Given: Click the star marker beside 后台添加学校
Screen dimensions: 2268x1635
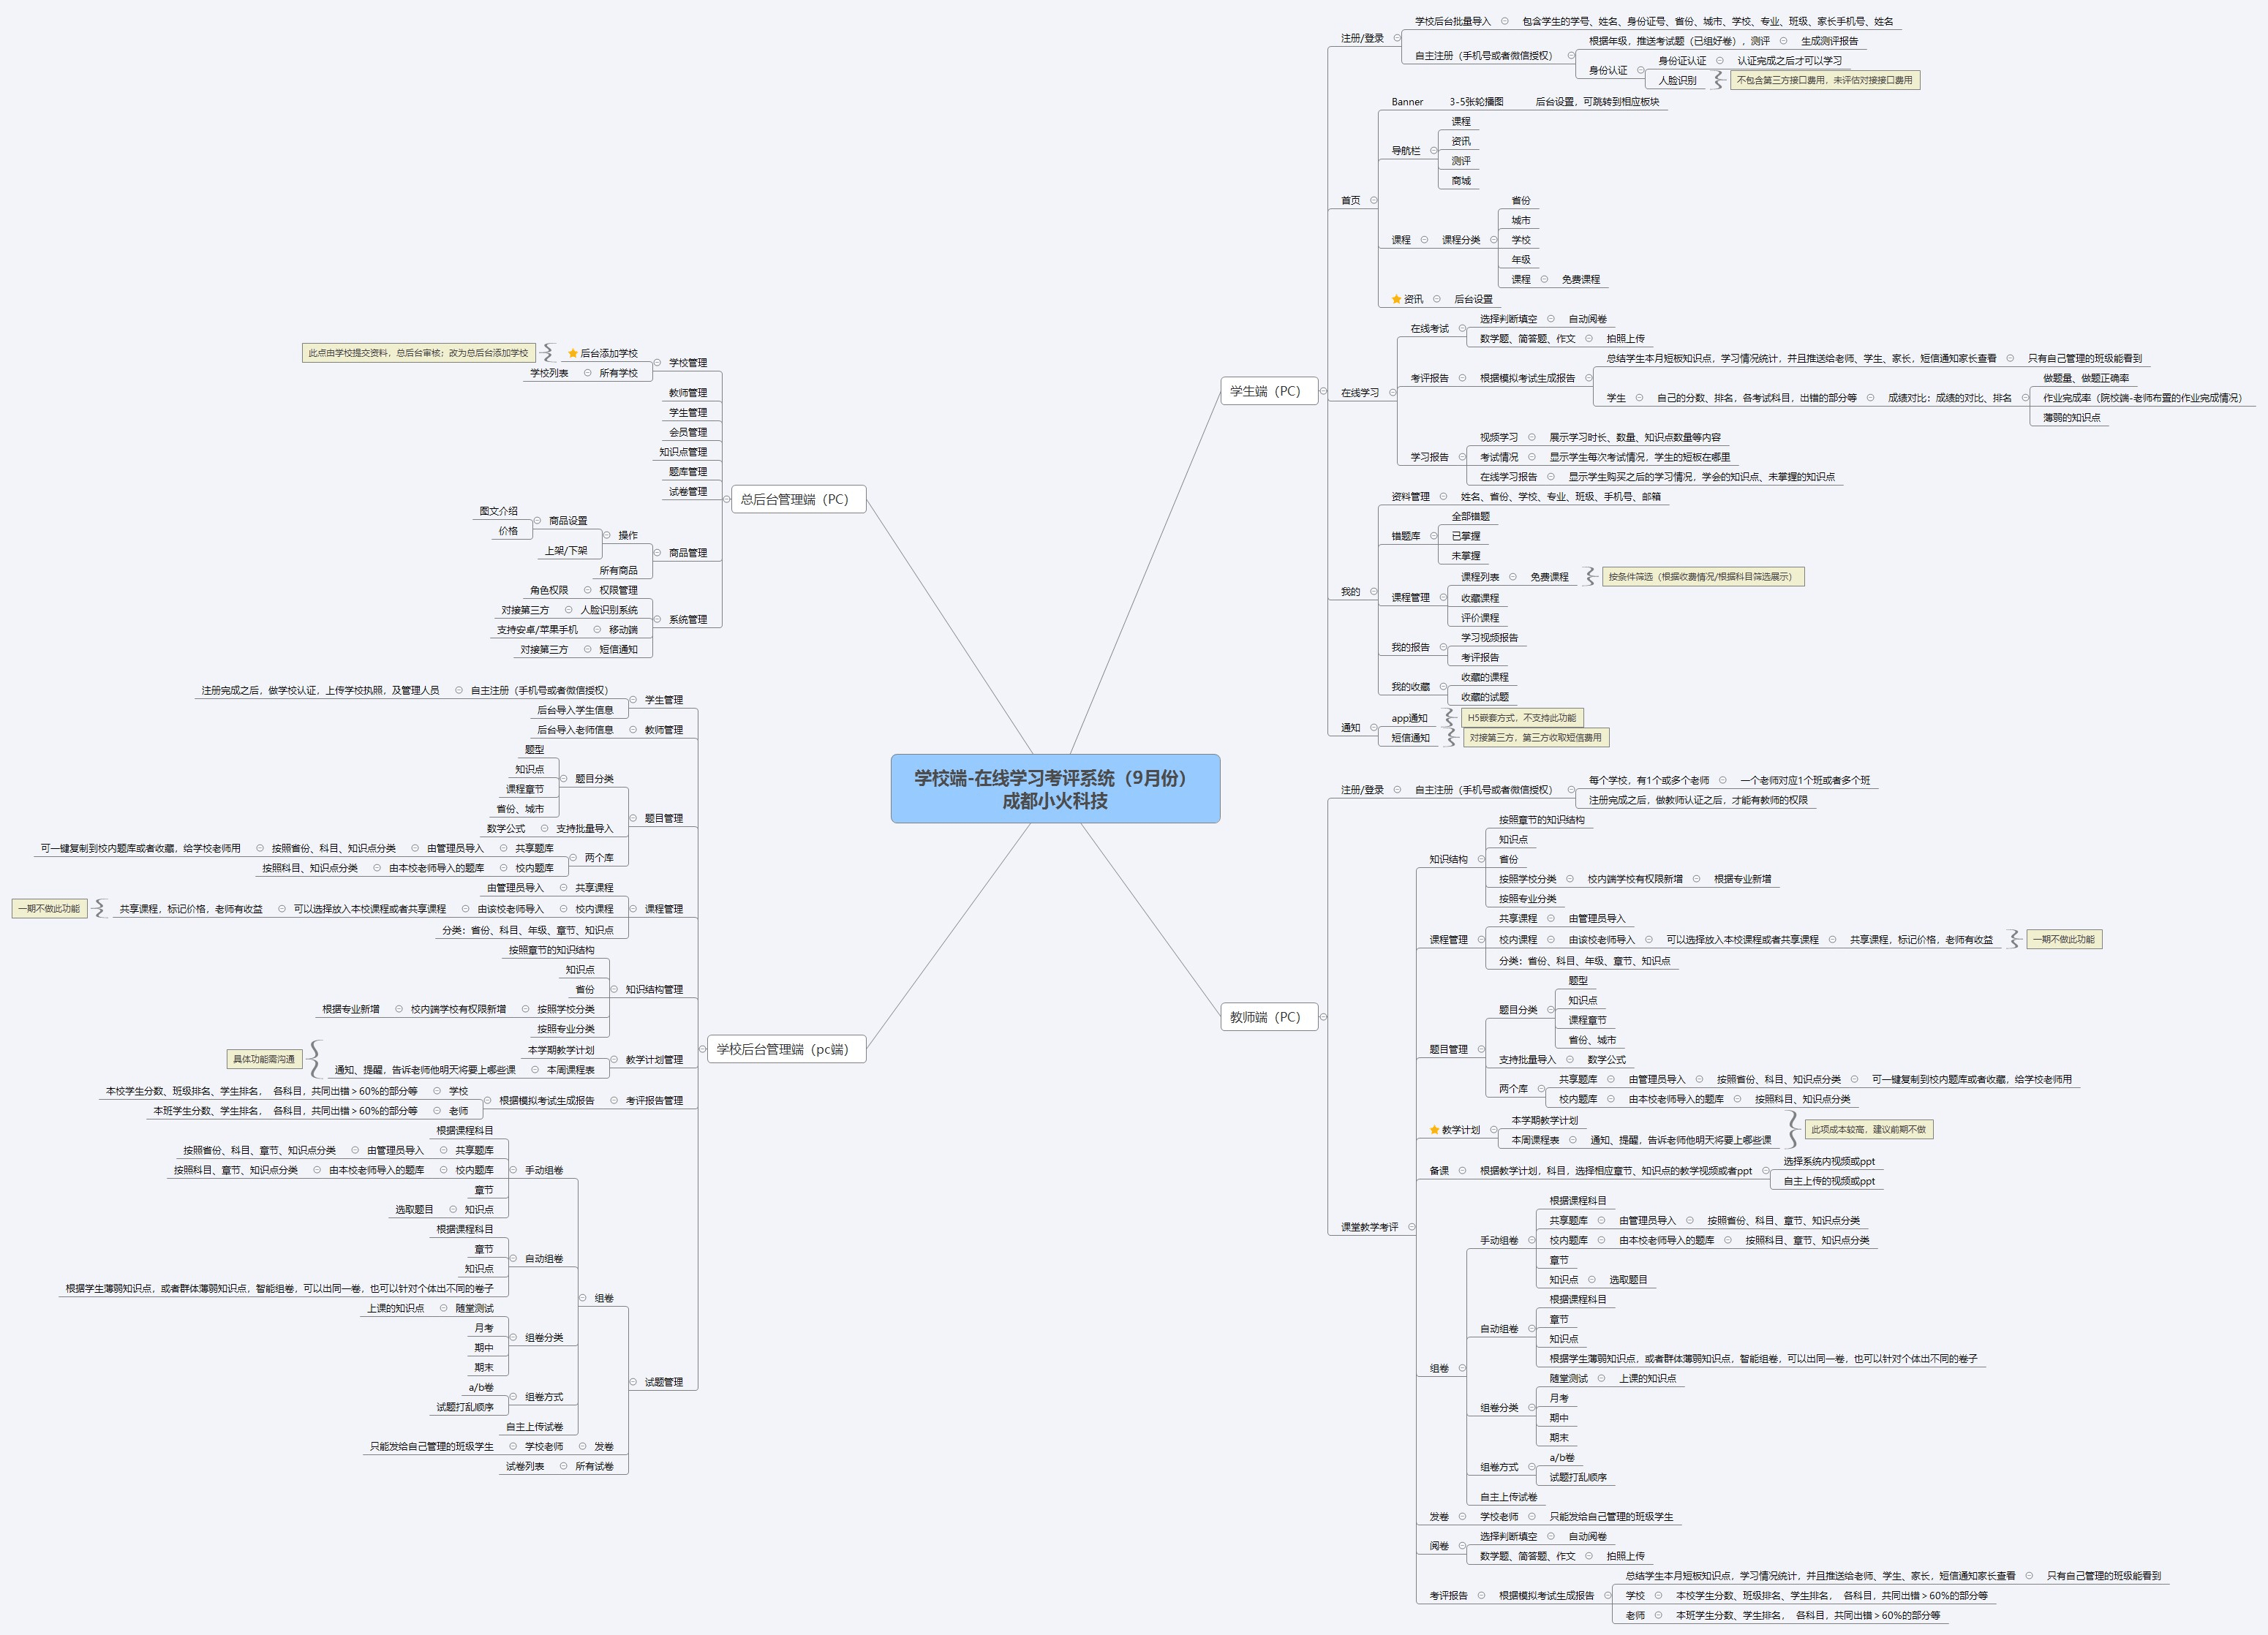Looking at the screenshot, I should (x=573, y=353).
